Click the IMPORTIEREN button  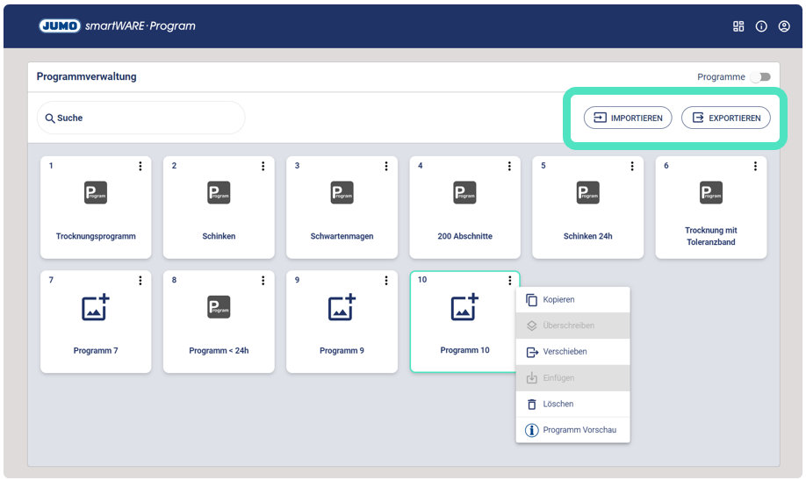[628, 118]
